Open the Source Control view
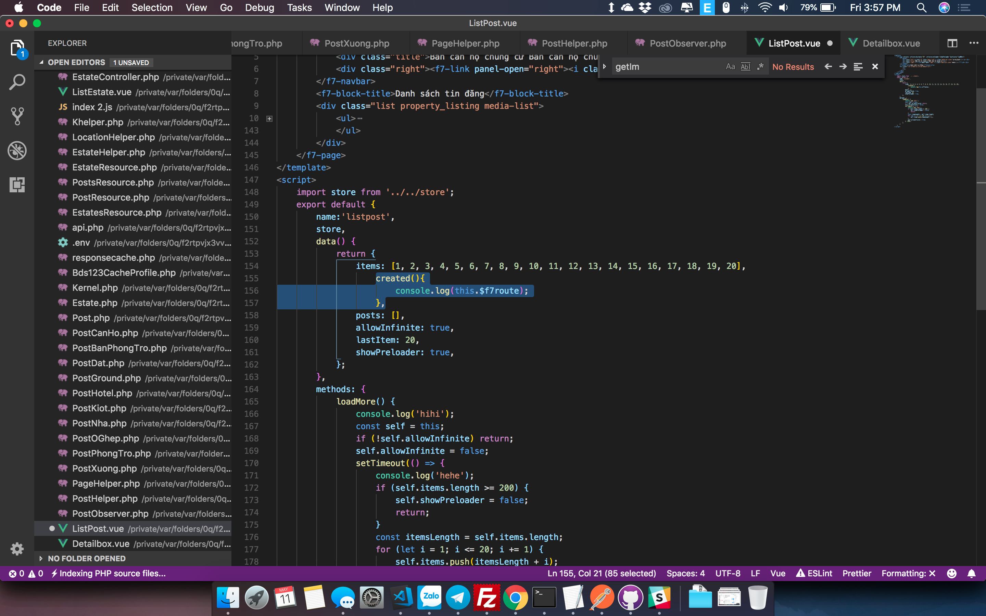Image resolution: width=986 pixels, height=616 pixels. [17, 116]
